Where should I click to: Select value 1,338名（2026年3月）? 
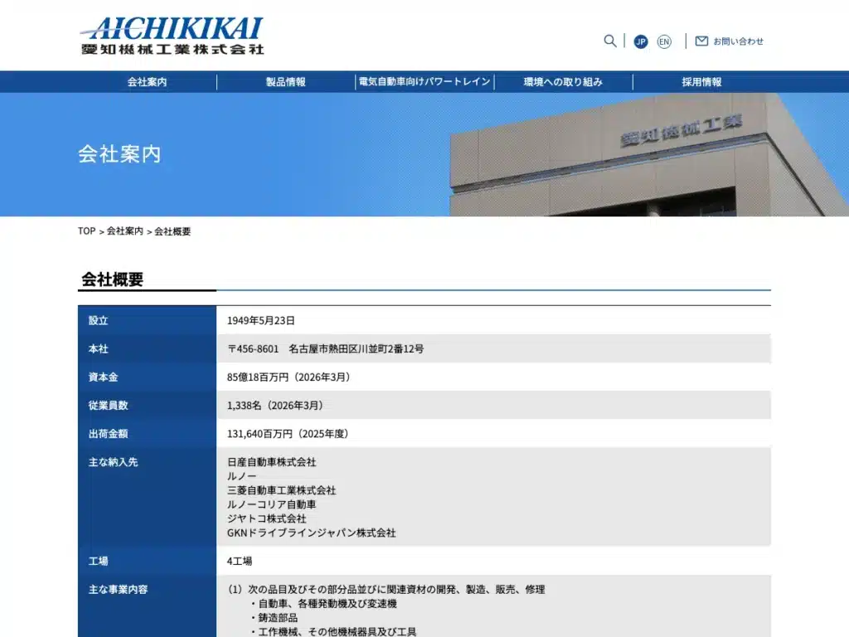(x=277, y=405)
